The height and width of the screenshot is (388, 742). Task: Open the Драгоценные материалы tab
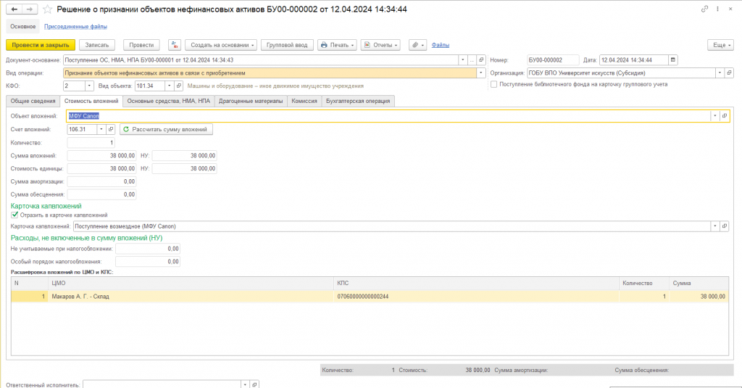point(251,101)
